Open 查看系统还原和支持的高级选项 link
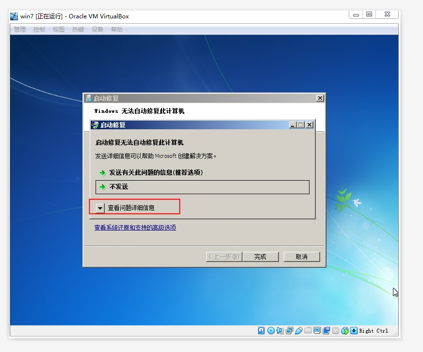Viewport: 423px width, 352px height. click(x=135, y=228)
